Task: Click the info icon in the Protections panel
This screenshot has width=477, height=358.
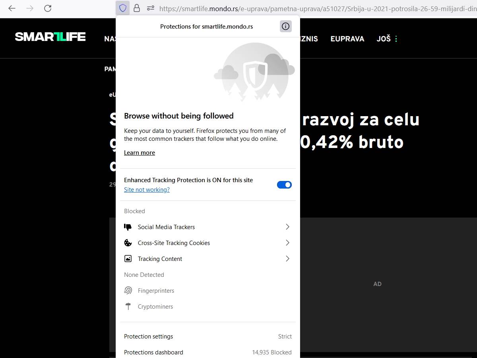Action: pyautogui.click(x=285, y=26)
